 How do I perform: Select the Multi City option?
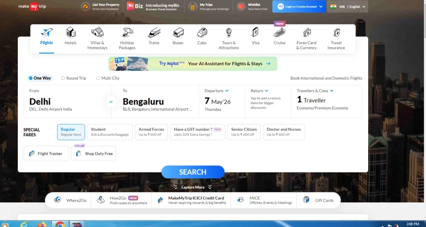tap(108, 78)
